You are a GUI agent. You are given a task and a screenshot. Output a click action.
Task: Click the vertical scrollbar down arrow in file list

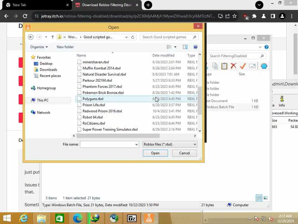pyautogui.click(x=200, y=131)
